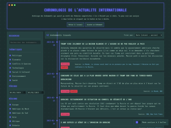Toggle the Économie checkbox

[10, 60]
